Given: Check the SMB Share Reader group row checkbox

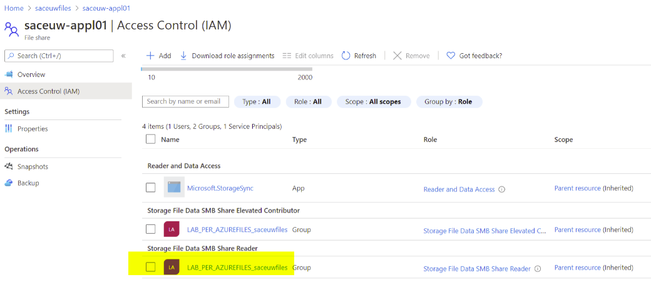Looking at the screenshot, I should tap(151, 267).
